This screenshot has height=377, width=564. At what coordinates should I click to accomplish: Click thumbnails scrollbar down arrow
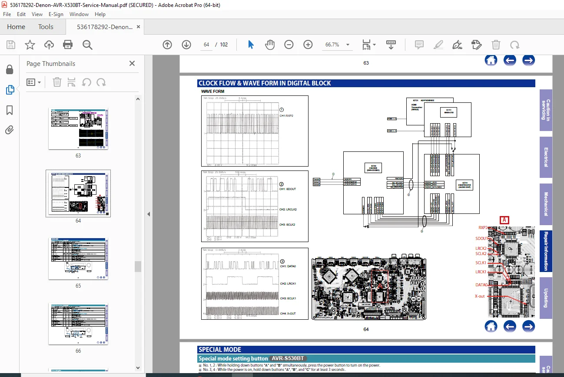(x=138, y=367)
